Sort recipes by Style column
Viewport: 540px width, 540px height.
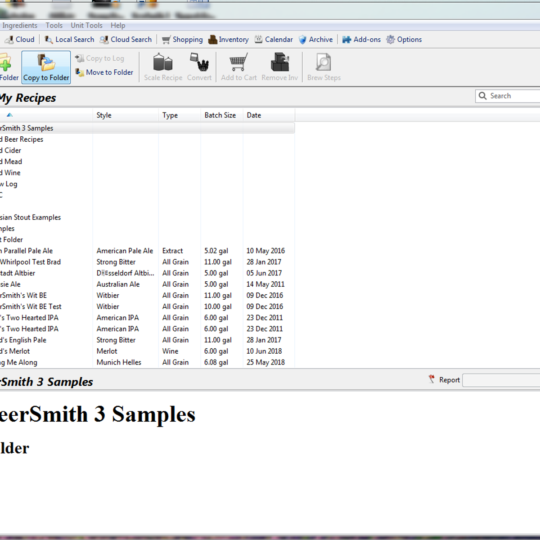coord(104,115)
